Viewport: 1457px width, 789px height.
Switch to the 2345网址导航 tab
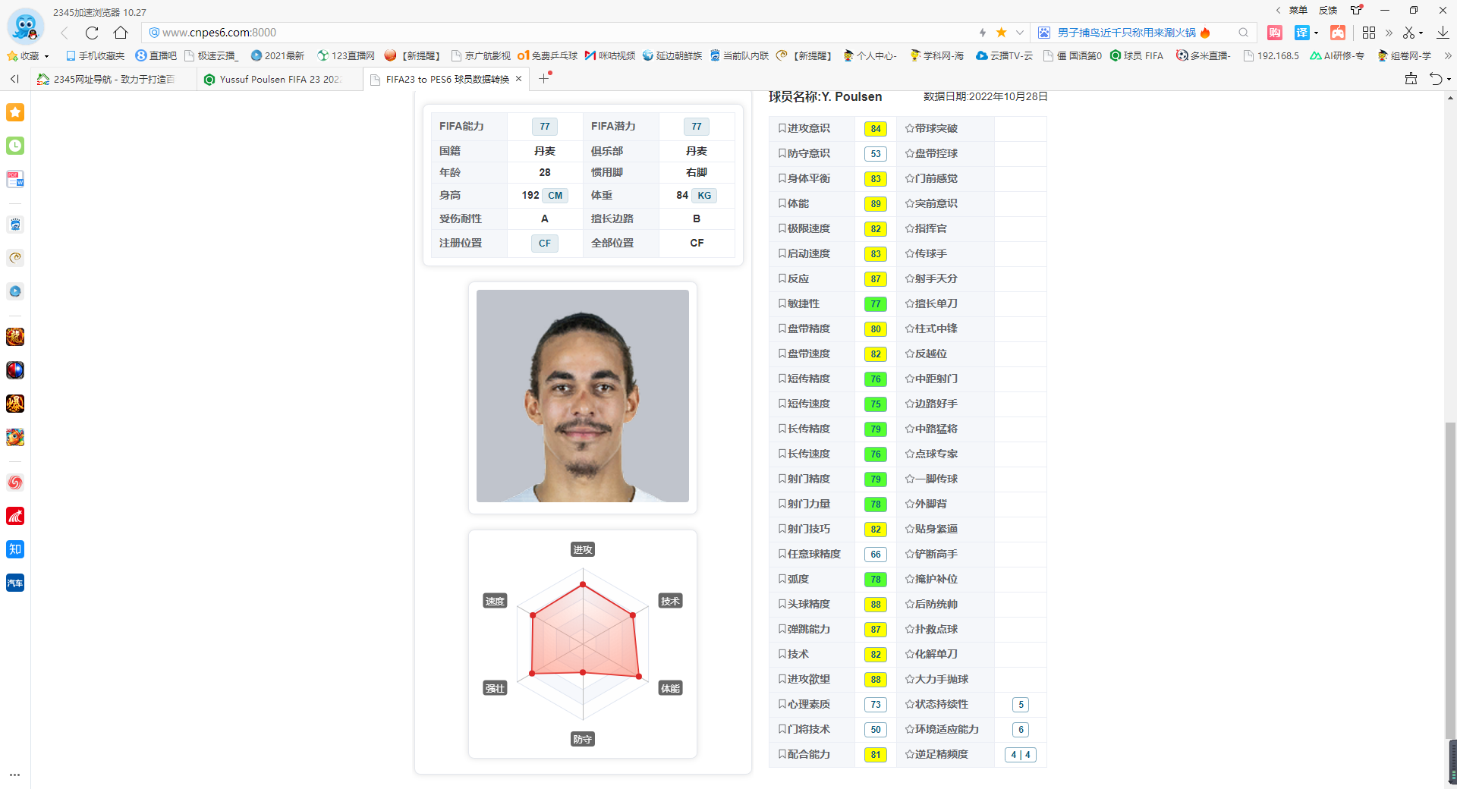[114, 79]
